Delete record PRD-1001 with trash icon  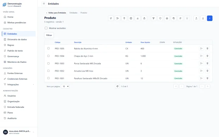[207, 78]
